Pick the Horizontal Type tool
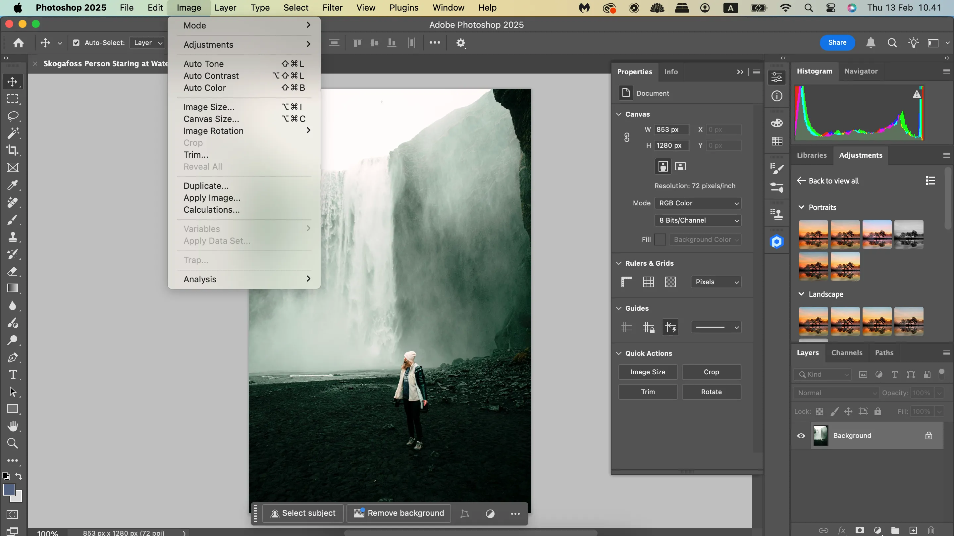This screenshot has height=536, width=954. [x=13, y=375]
